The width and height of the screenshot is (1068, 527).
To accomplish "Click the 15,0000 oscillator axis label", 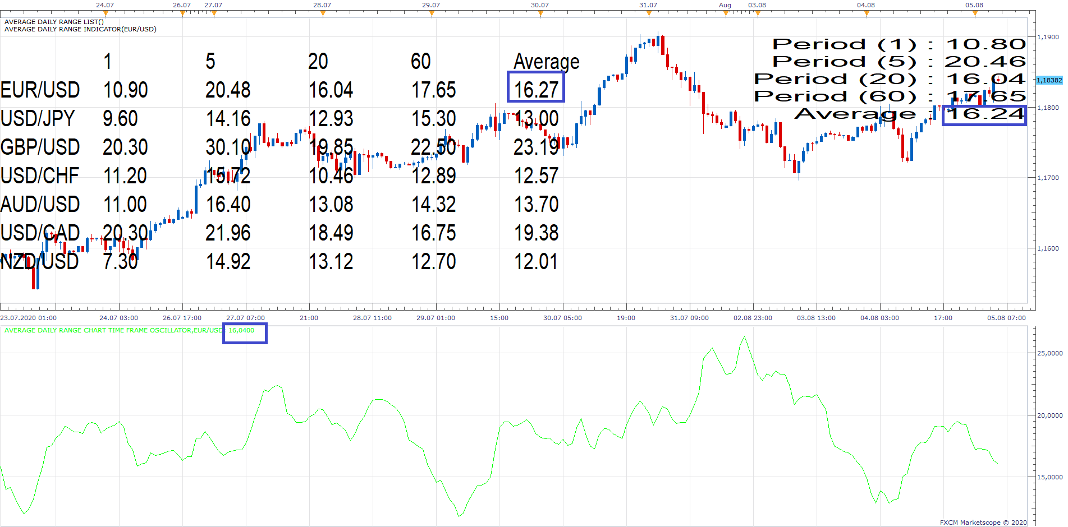I will (1049, 477).
